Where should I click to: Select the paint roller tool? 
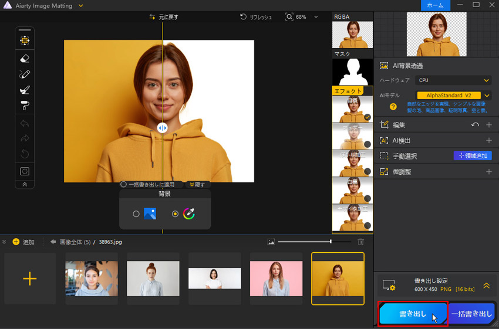pos(25,106)
